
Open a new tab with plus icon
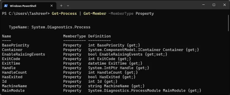pyautogui.click(x=61, y=6)
